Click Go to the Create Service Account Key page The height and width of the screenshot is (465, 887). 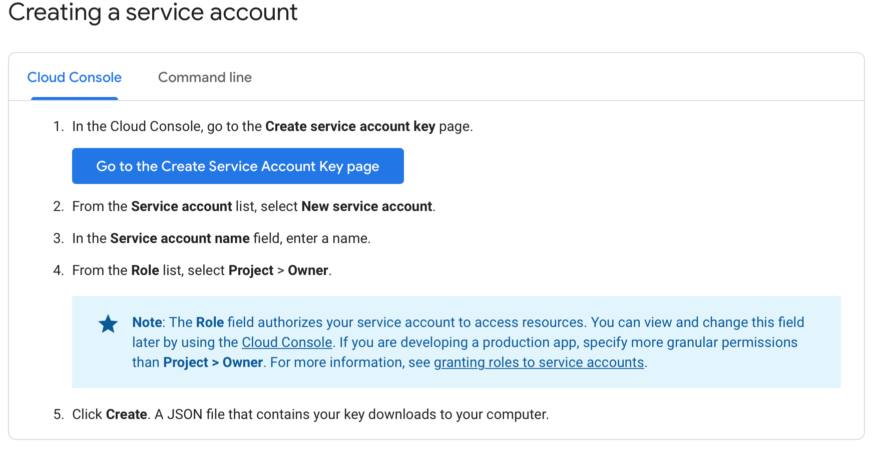point(237,166)
